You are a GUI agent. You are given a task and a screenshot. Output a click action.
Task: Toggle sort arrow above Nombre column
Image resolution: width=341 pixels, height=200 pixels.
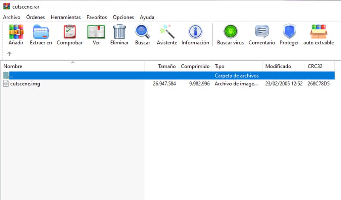click(x=73, y=63)
